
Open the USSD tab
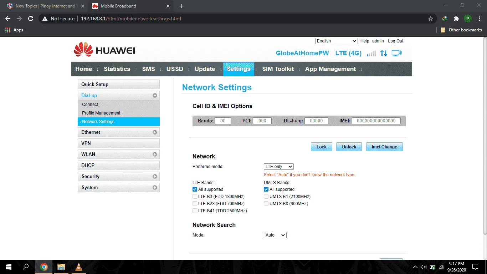click(175, 69)
